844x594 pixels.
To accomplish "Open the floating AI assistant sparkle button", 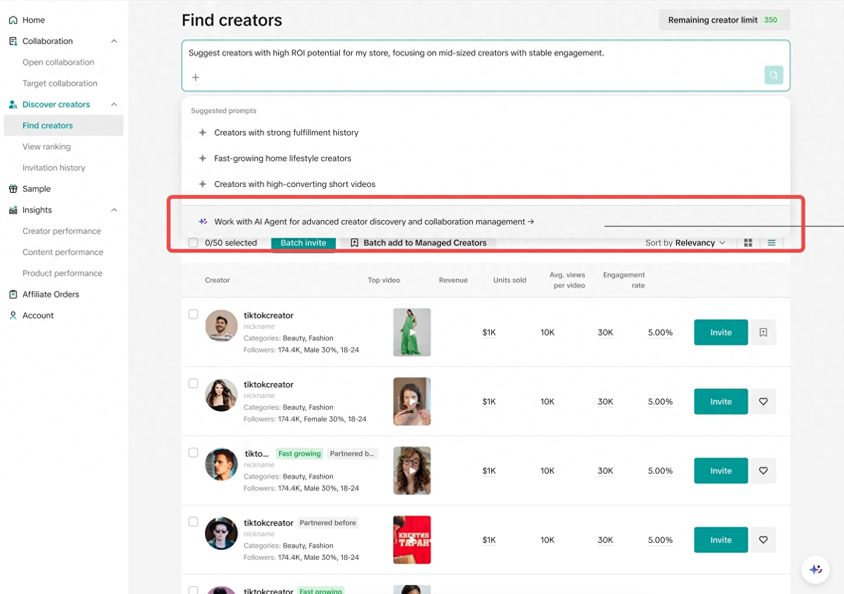I will click(x=815, y=569).
